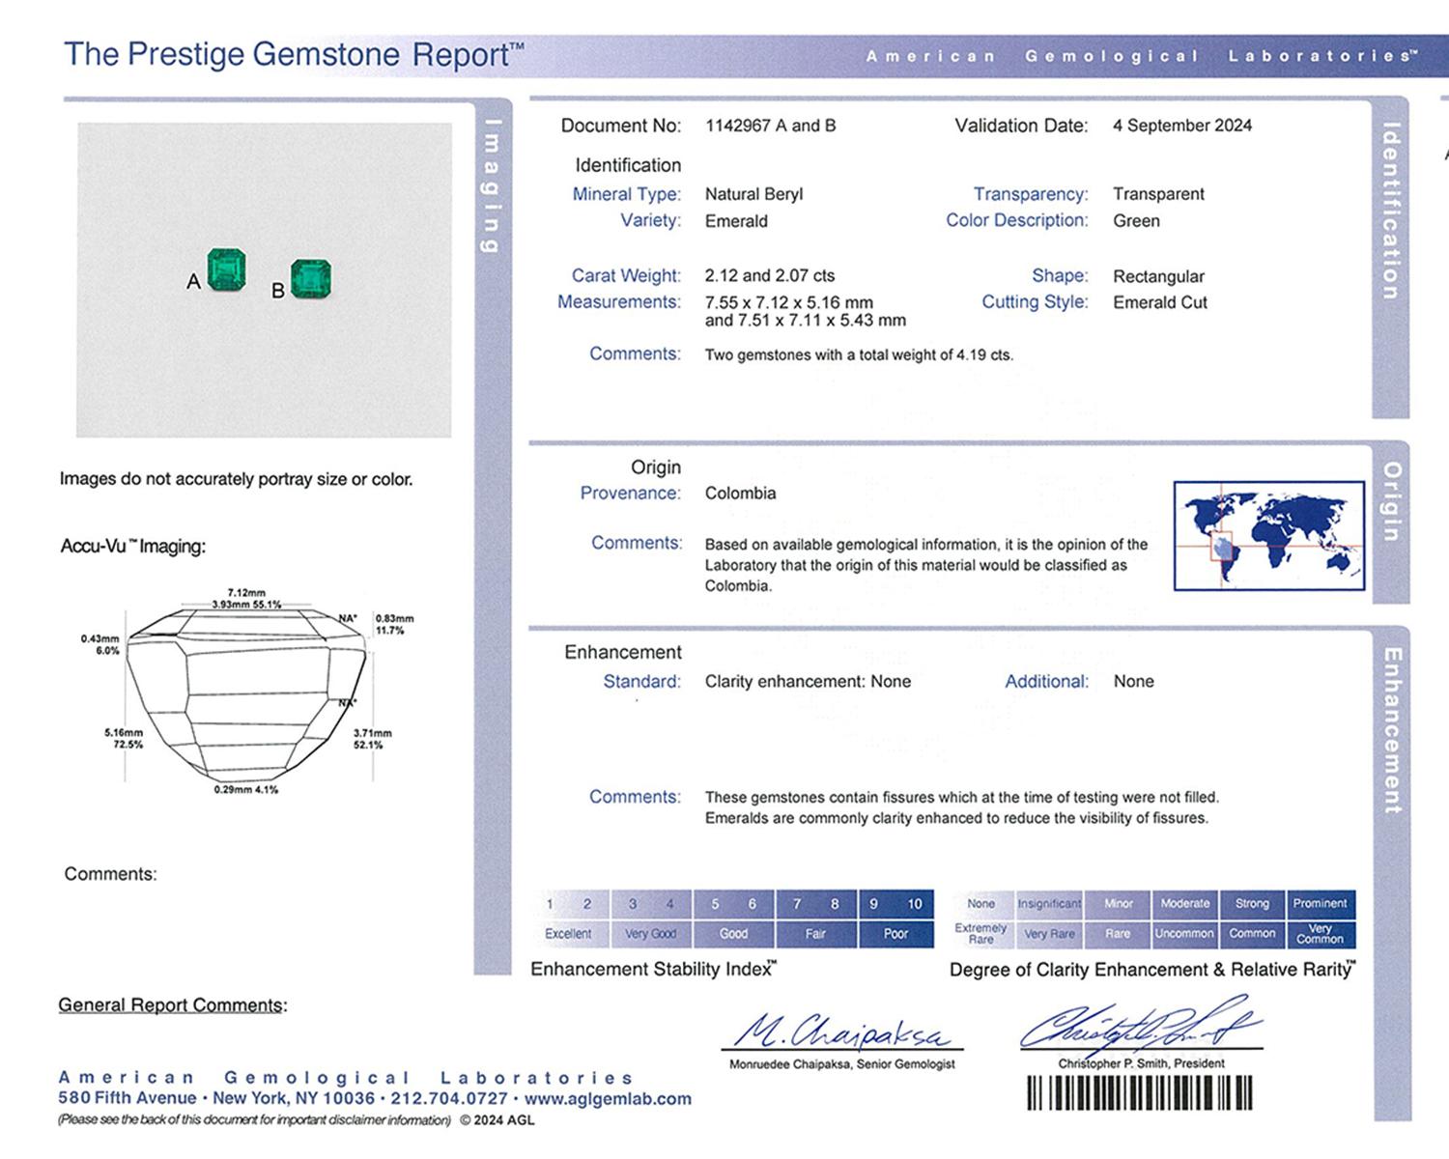
Task: Click the Very Good stability cell
Action: coord(651,934)
